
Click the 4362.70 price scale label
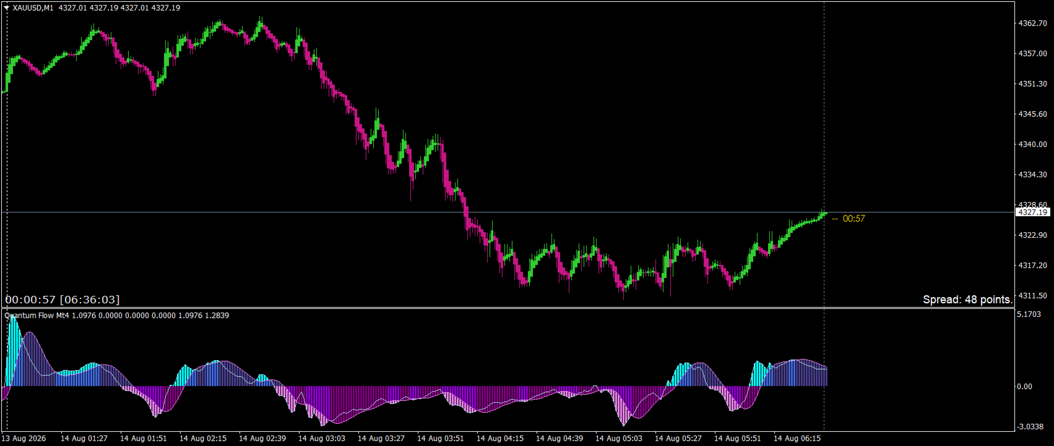(x=1032, y=23)
